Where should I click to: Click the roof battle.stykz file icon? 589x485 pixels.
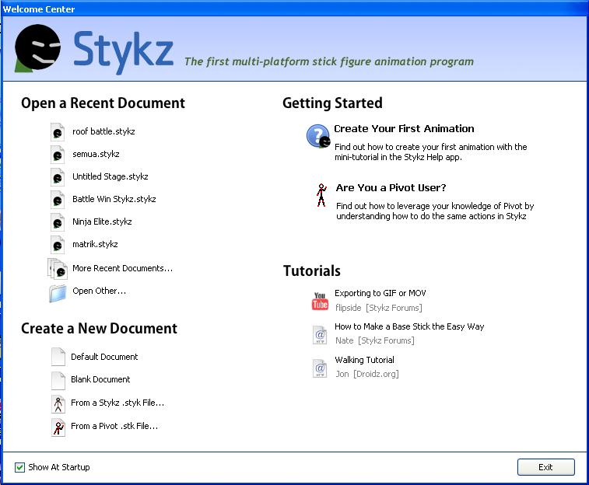(58, 132)
